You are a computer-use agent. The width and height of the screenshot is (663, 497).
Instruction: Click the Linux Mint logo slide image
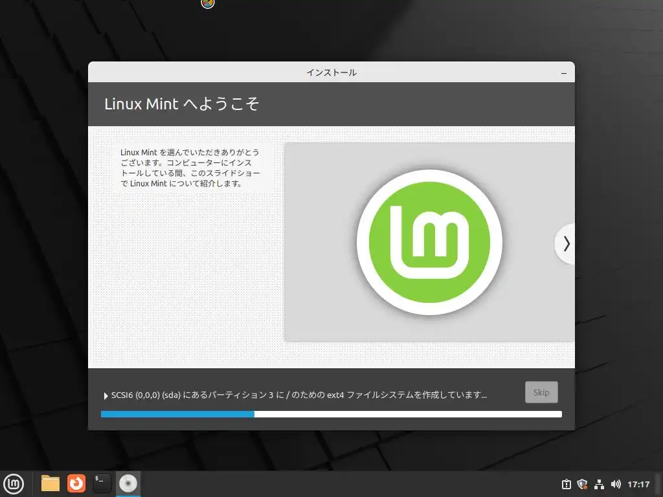pos(429,242)
